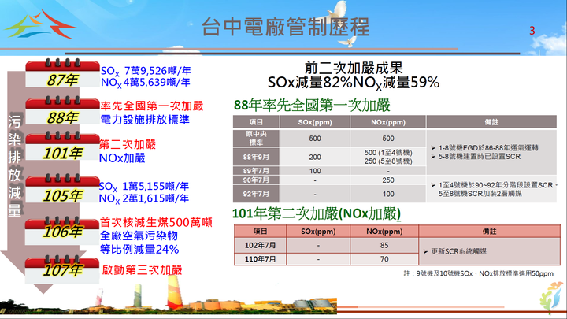The image size is (567, 319).
Task: Click the NOx value 250 for 90年7月
Action: tap(388, 180)
